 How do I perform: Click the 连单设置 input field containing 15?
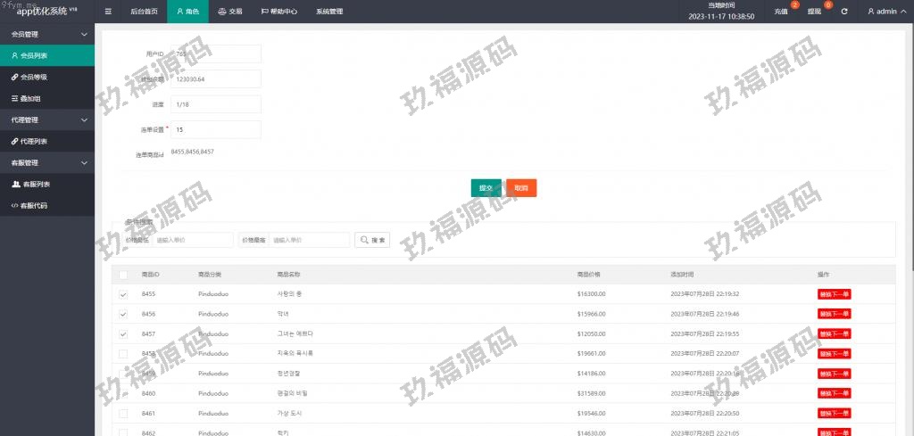216,129
